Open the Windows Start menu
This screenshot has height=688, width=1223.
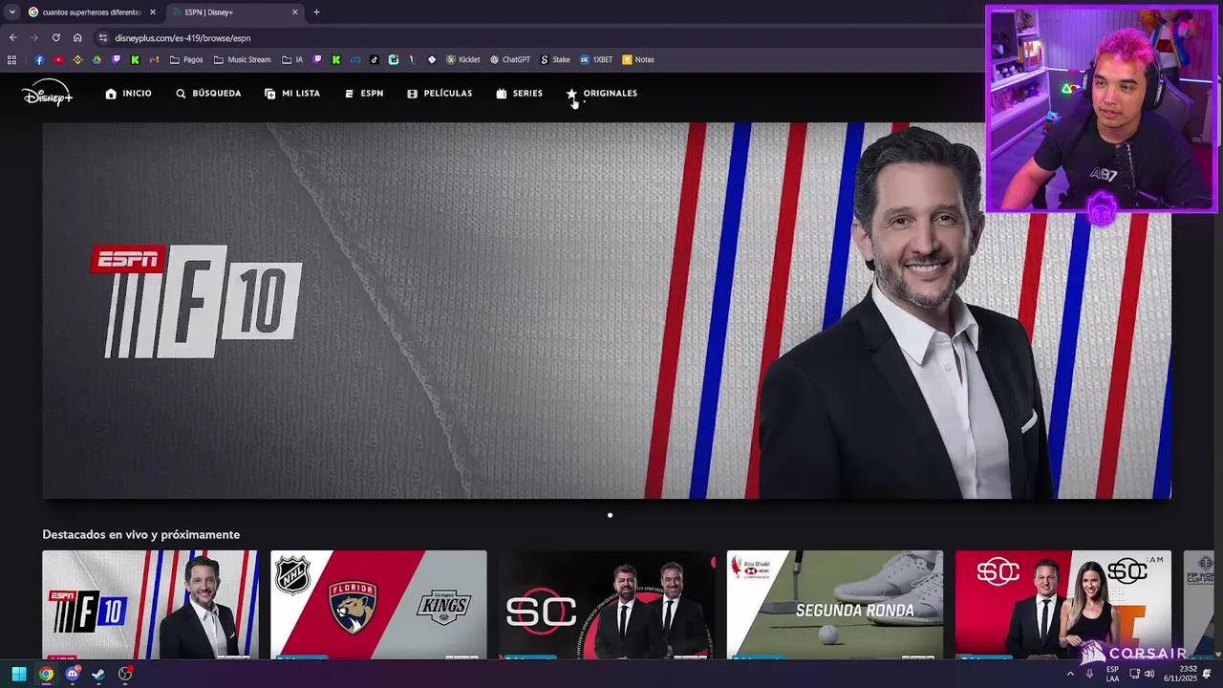19,674
